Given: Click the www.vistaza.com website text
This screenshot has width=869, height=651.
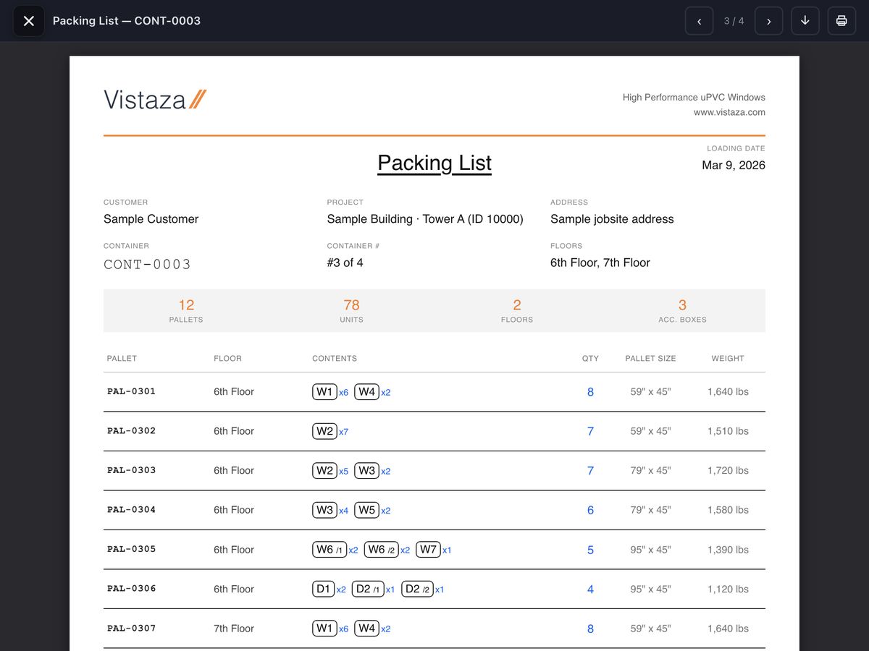Looking at the screenshot, I should [729, 112].
